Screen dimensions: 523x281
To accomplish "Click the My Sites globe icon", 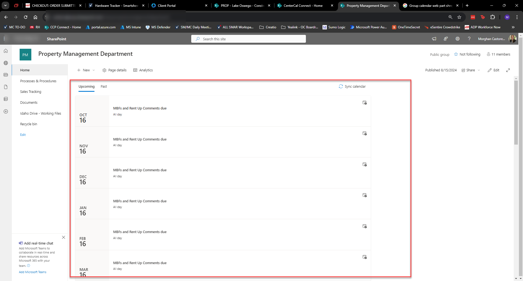I will pyautogui.click(x=6, y=63).
